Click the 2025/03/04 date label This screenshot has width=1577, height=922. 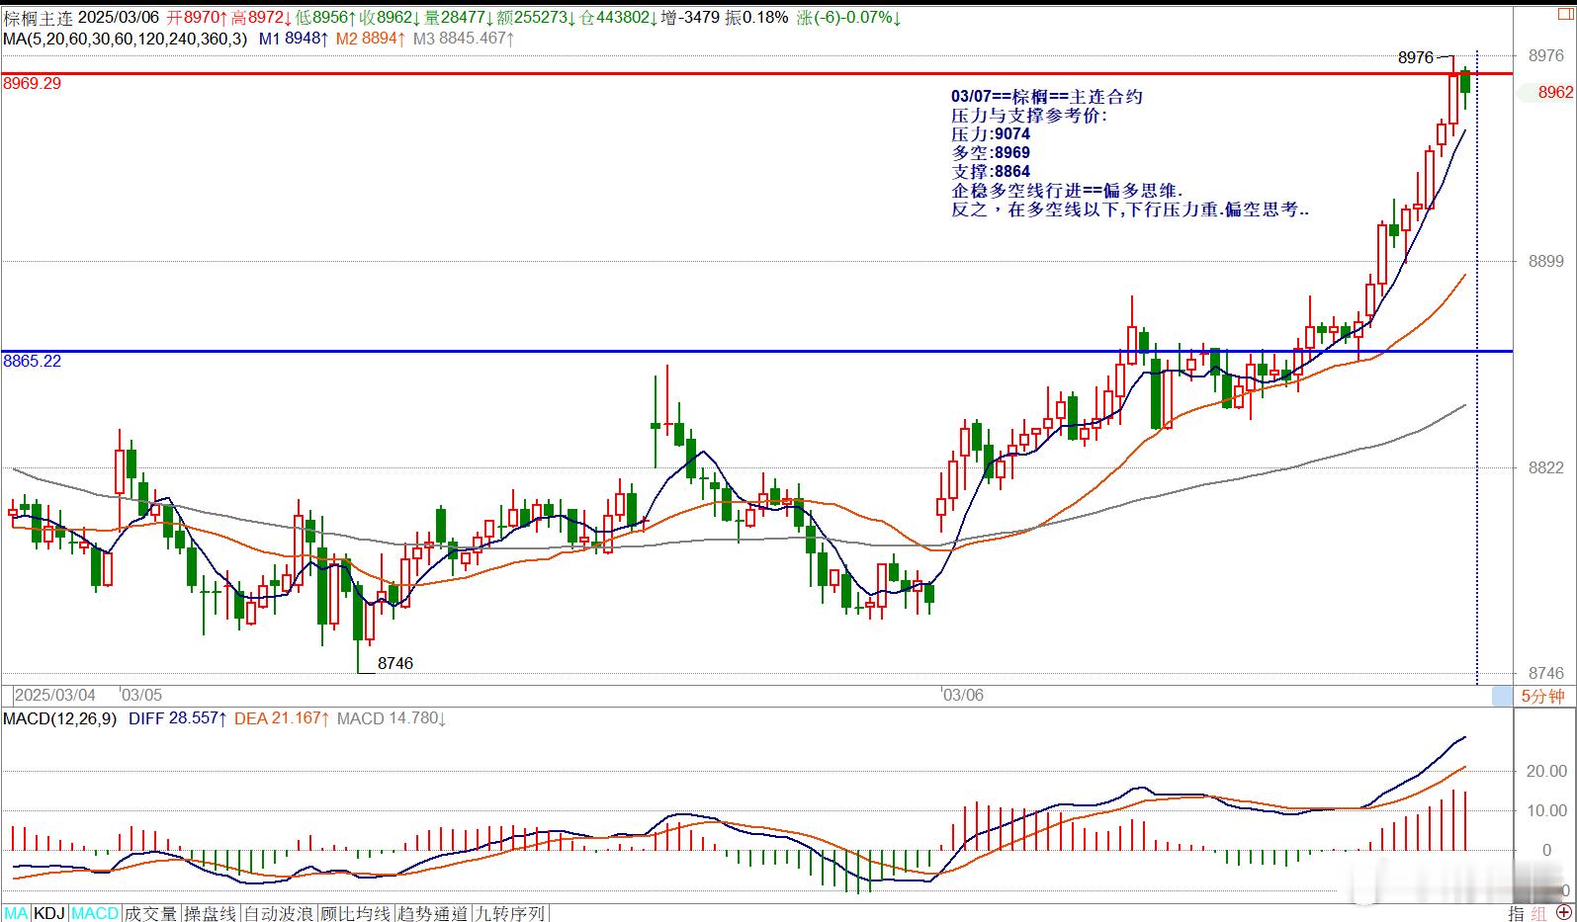(x=55, y=695)
